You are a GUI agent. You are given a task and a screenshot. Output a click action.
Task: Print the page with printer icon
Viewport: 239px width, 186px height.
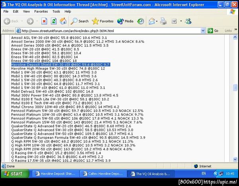tap(163, 21)
